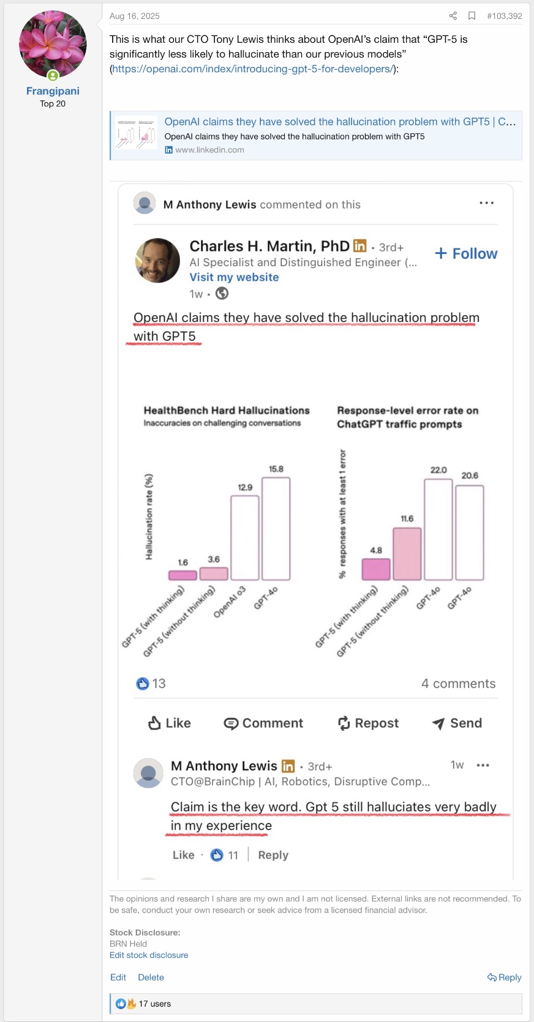Click Visit my website link
534x1022 pixels.
point(234,277)
